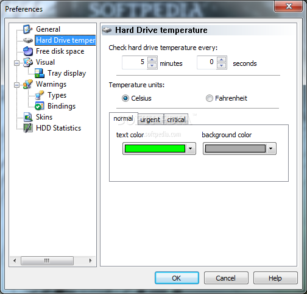The width and height of the screenshot is (307, 294).
Task: Open the text color dropdown arrow
Action: pyautogui.click(x=190, y=149)
